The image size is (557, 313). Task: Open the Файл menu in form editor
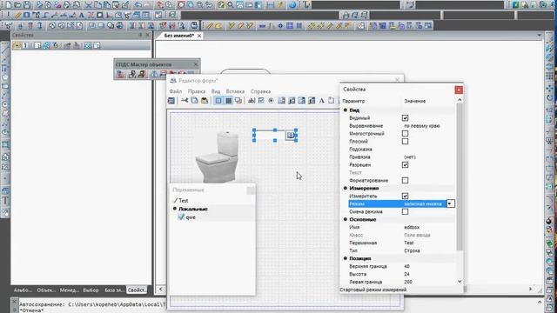(x=176, y=91)
